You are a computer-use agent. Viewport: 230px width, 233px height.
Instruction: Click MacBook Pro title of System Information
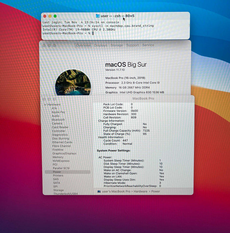point(143,99)
